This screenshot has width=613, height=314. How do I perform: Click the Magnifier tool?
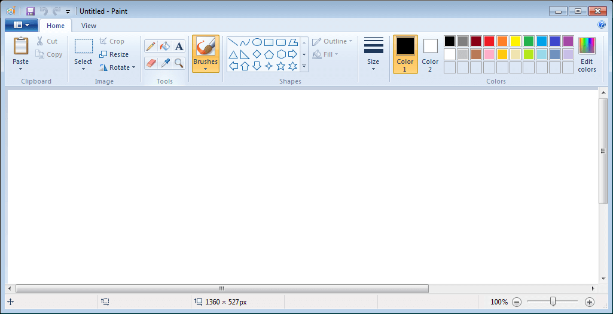(179, 63)
